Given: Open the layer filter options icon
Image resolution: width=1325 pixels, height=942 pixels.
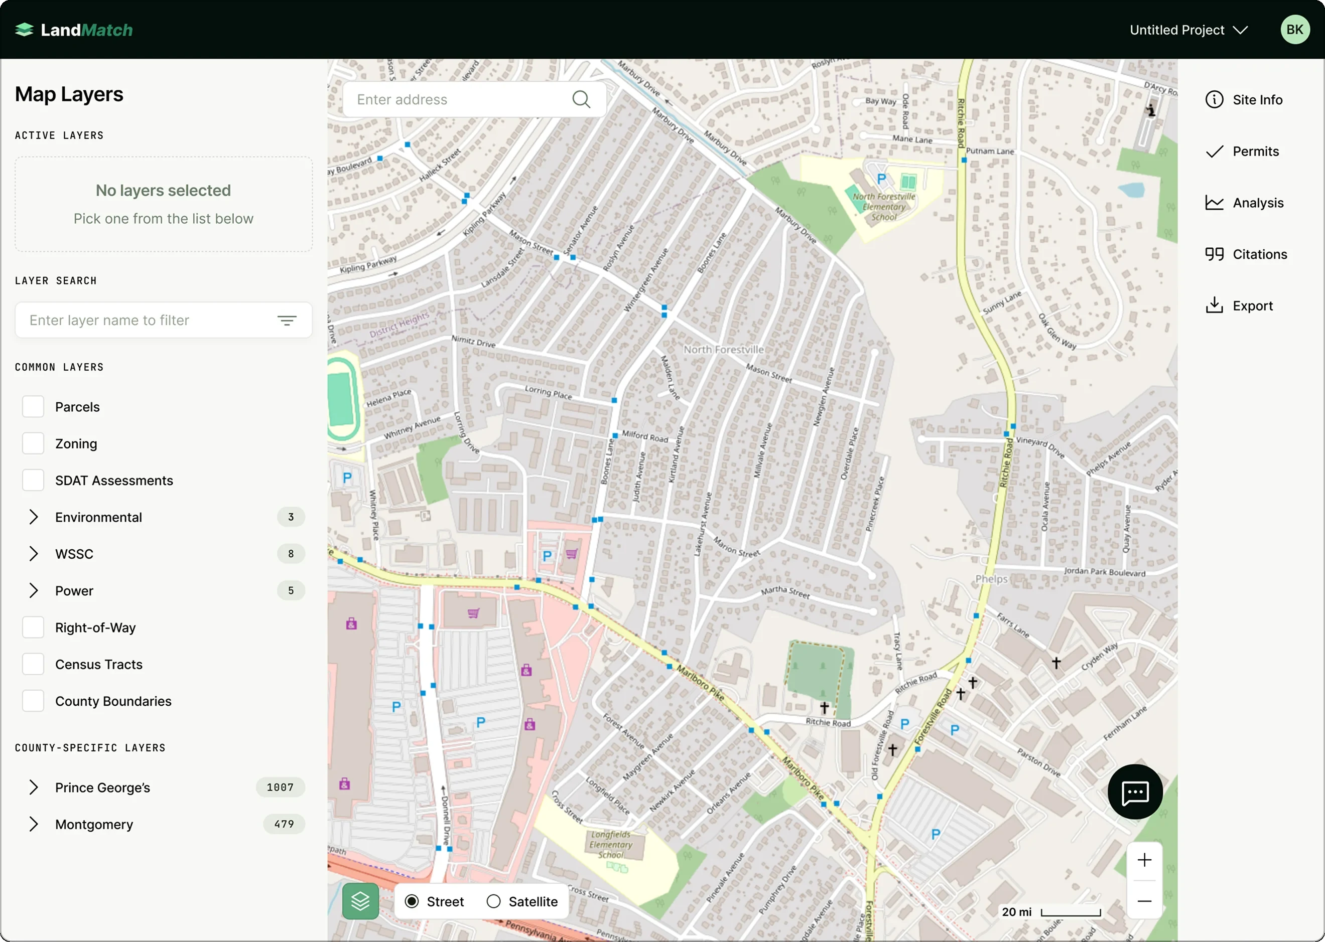Looking at the screenshot, I should click(287, 320).
